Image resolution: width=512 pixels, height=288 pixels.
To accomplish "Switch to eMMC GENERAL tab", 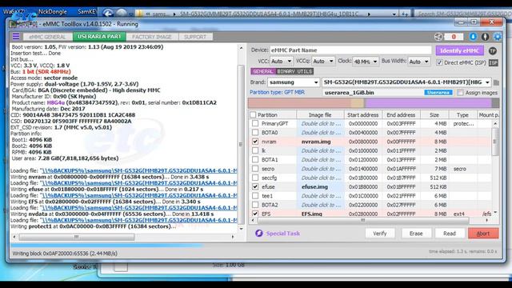I will pos(47,37).
